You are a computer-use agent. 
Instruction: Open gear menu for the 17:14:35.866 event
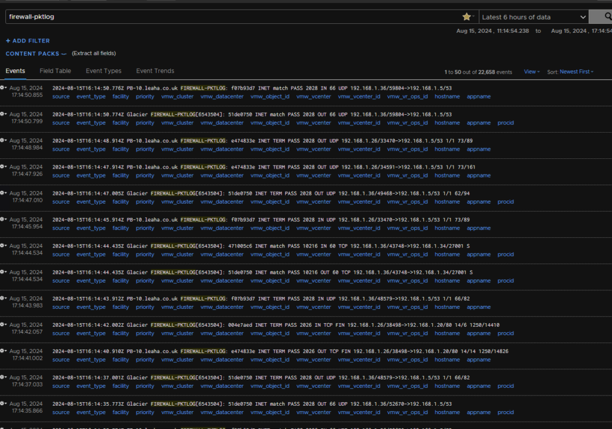[x=4, y=404]
